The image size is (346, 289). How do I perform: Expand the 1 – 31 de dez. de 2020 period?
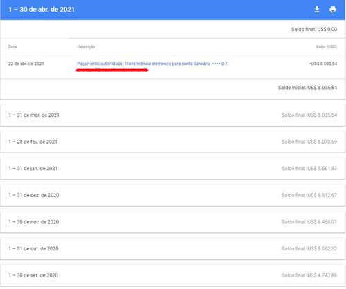click(x=172, y=195)
